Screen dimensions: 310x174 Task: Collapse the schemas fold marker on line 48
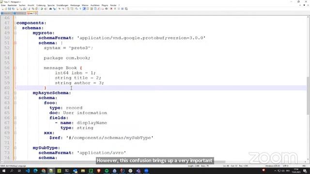click(15, 28)
